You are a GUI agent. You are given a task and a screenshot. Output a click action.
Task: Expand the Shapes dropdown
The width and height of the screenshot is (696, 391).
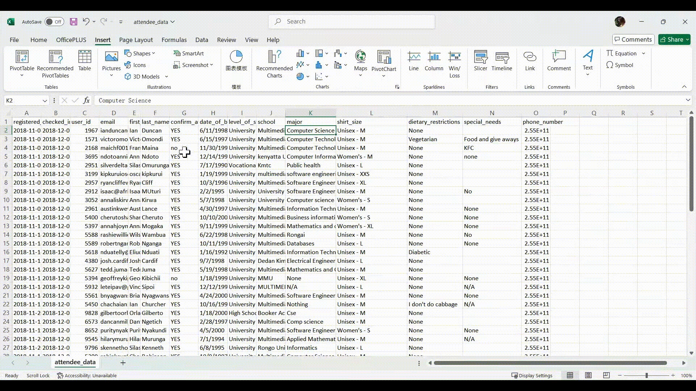[154, 54]
